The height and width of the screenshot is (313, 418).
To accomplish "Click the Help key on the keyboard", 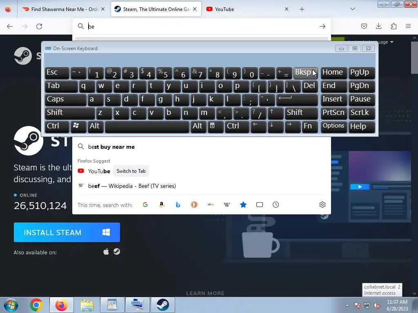I will tap(362, 127).
